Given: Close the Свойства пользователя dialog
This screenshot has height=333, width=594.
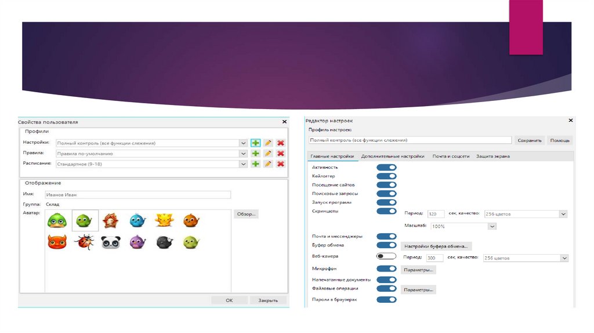Looking at the screenshot, I should (284, 122).
